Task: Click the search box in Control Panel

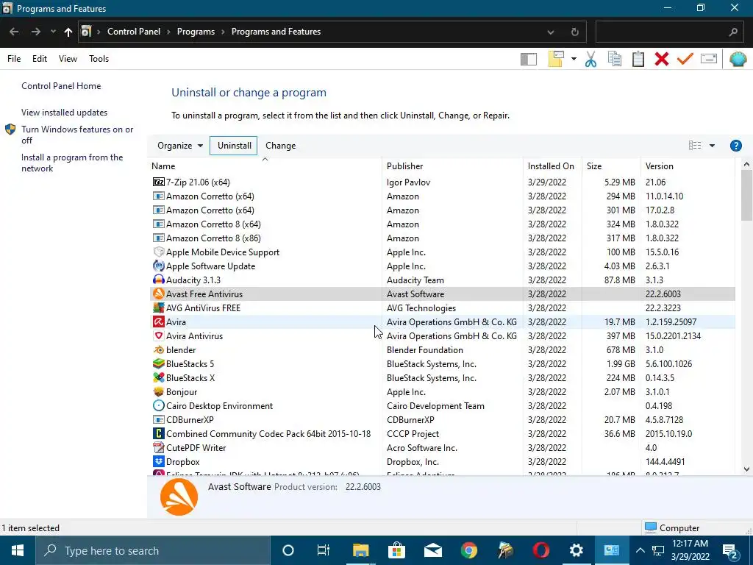Action: 670,32
